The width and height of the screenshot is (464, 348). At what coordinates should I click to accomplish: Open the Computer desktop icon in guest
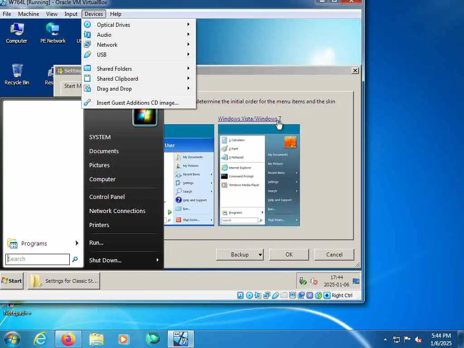(x=17, y=33)
